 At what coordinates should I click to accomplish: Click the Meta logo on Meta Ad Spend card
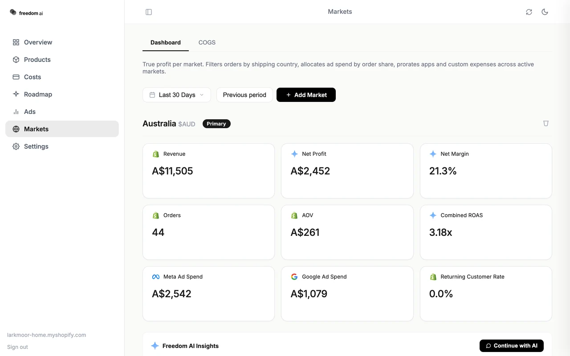pyautogui.click(x=156, y=277)
